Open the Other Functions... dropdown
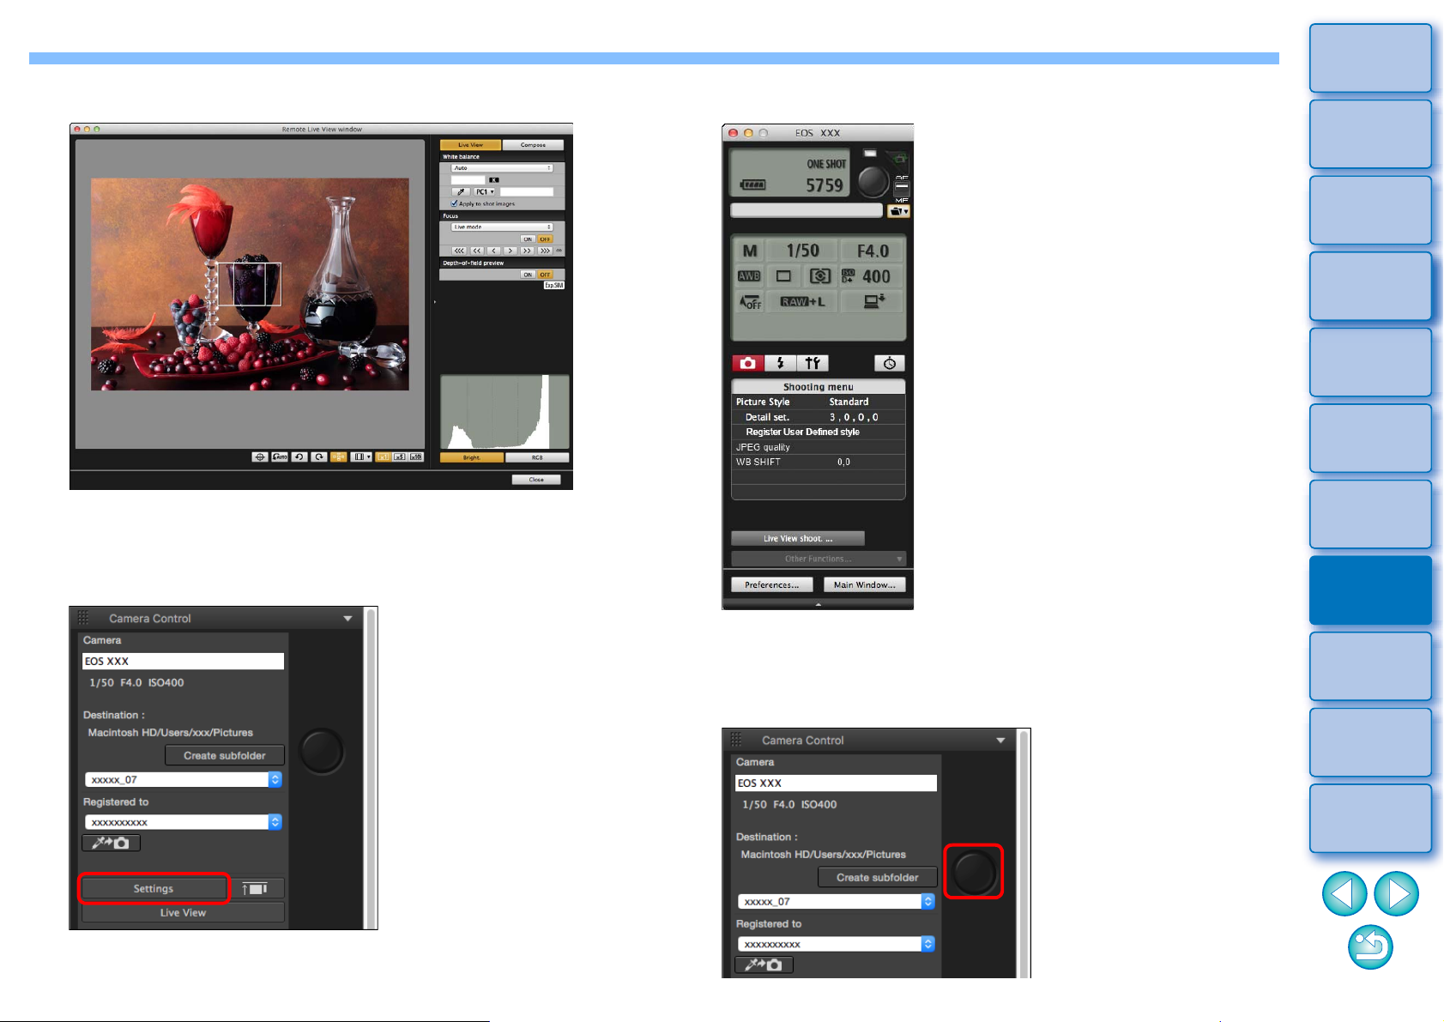Screen dimensions: 1444x1022 pyautogui.click(x=819, y=559)
